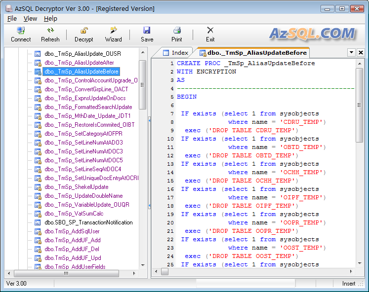Click icon beside dbo._TmSp_FormattedSearchUpdate
The image size is (369, 292).
click(x=38, y=107)
